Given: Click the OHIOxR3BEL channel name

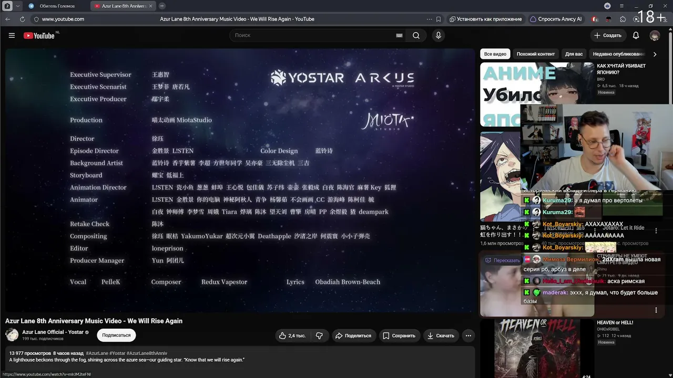Looking at the screenshot, I should (x=609, y=329).
